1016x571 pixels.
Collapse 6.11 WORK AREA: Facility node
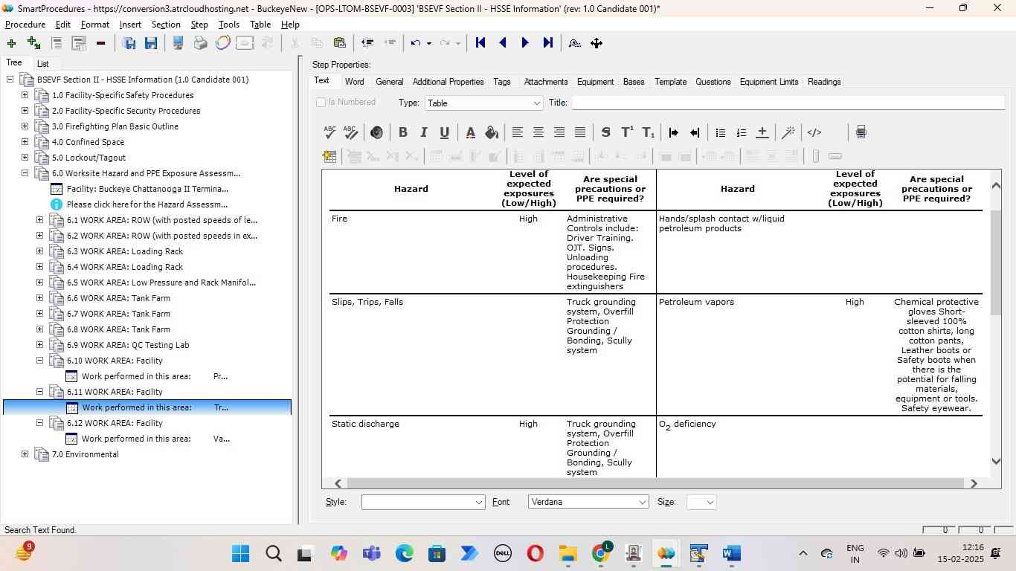39,392
